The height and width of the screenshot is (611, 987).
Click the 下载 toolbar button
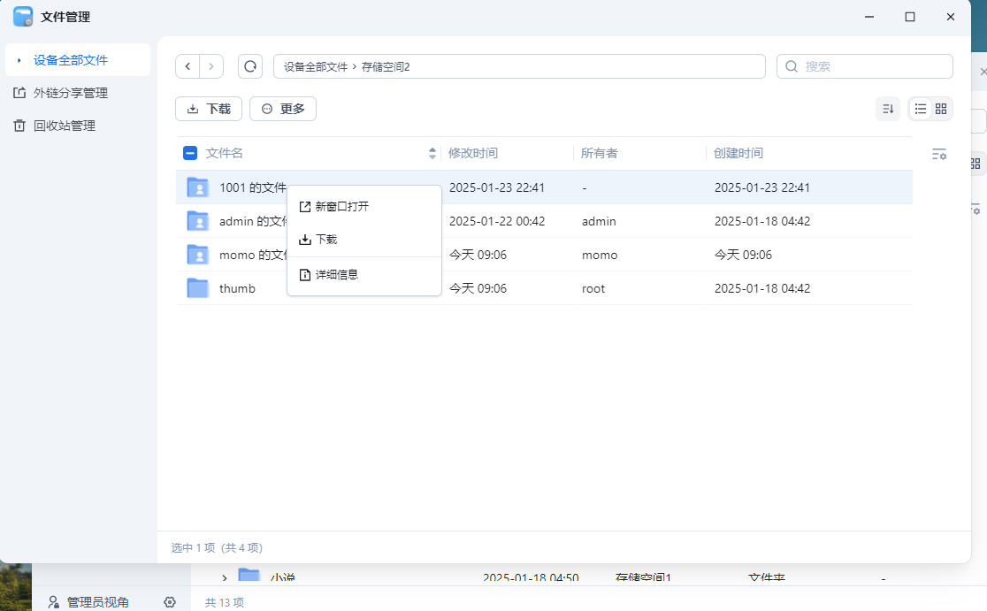coord(209,109)
